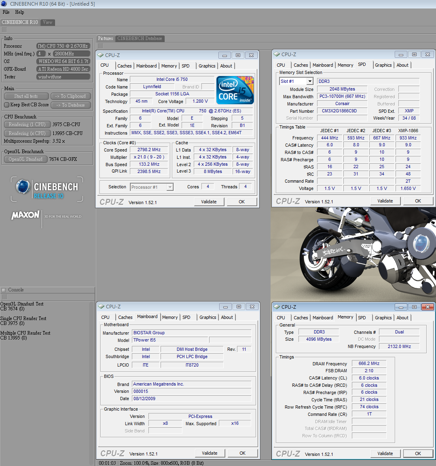Click the Console panel icon
Image resolution: width=436 pixels, height=466 pixels.
coord(4,290)
